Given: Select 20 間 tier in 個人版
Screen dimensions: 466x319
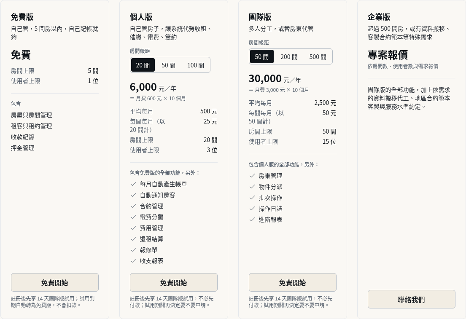Looking at the screenshot, I should [143, 65].
